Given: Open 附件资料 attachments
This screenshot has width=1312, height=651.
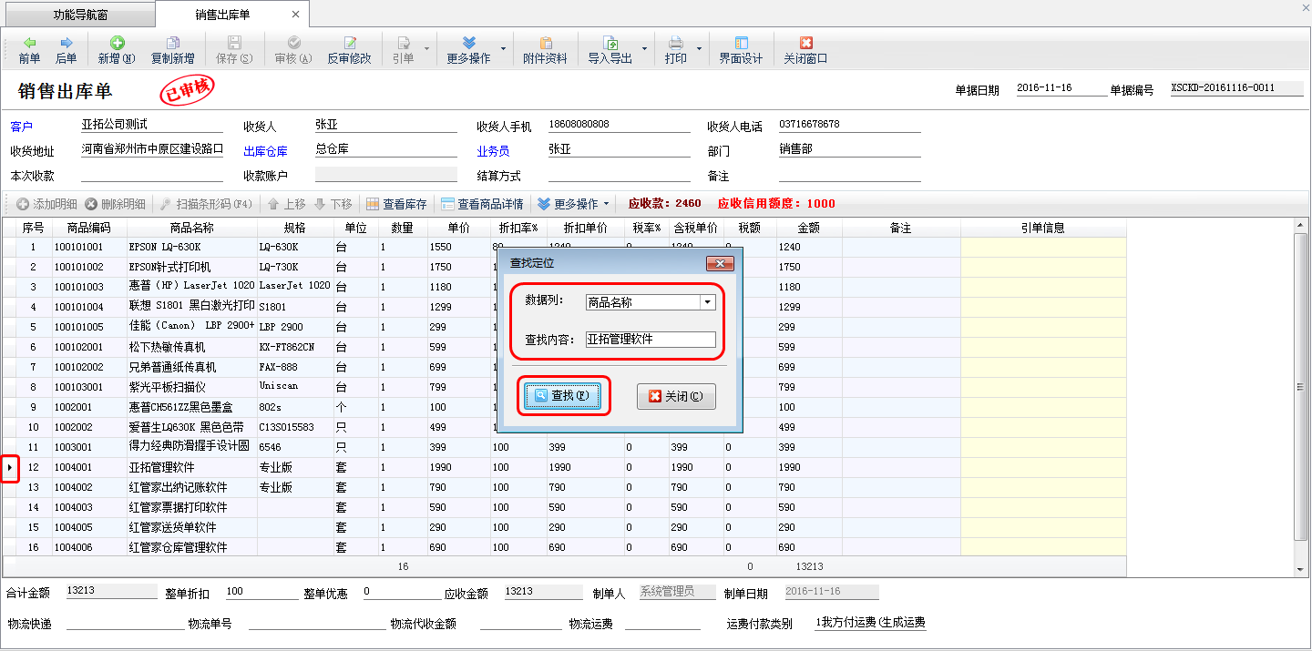Looking at the screenshot, I should pos(545,49).
